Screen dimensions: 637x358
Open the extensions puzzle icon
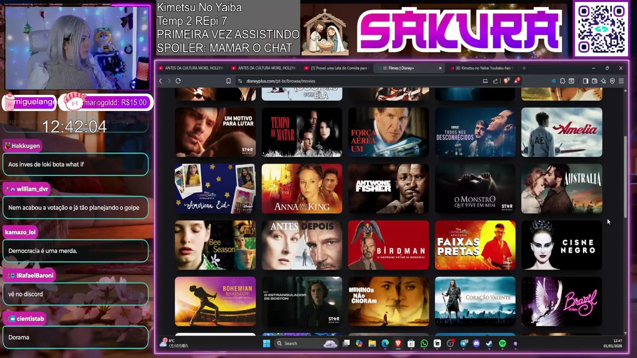[562, 81]
